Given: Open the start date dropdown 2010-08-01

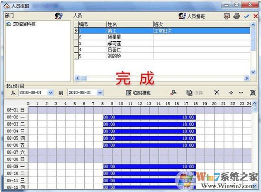Looking at the screenshot, I should click(50, 93).
